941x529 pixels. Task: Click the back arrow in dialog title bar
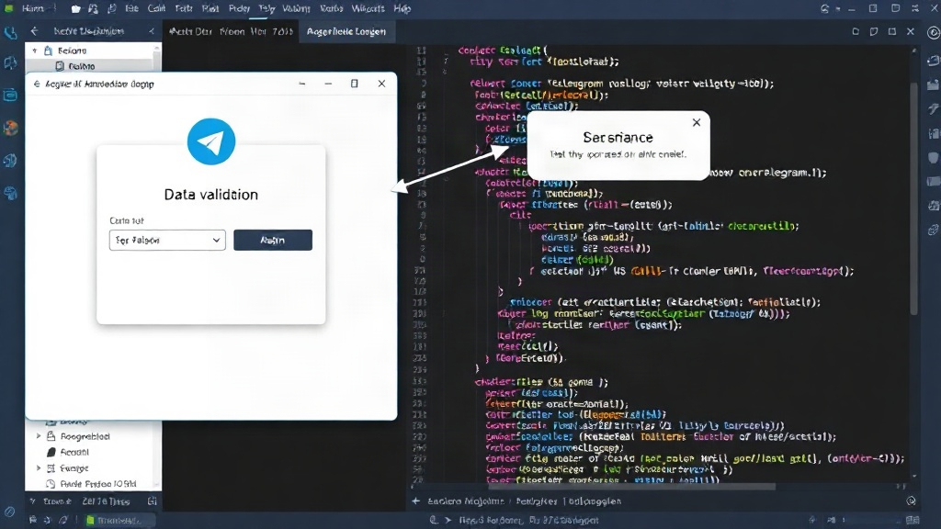(x=37, y=84)
